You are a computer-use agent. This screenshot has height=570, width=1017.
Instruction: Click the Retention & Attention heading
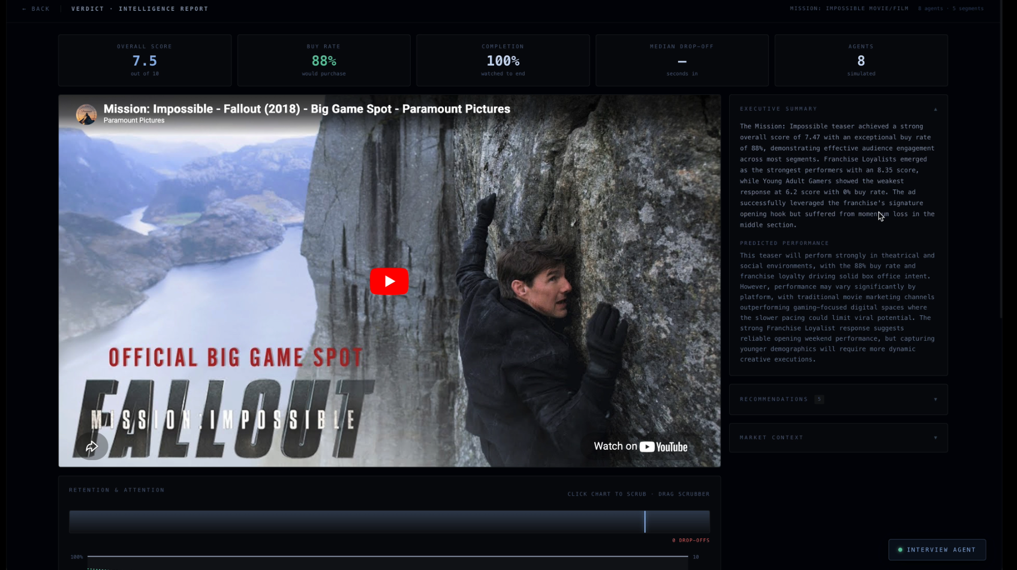(117, 490)
